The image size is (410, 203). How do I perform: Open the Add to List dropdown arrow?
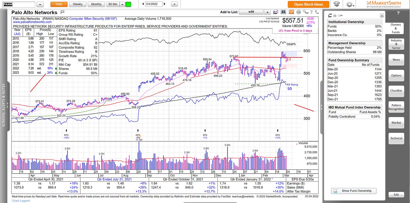click(267, 12)
